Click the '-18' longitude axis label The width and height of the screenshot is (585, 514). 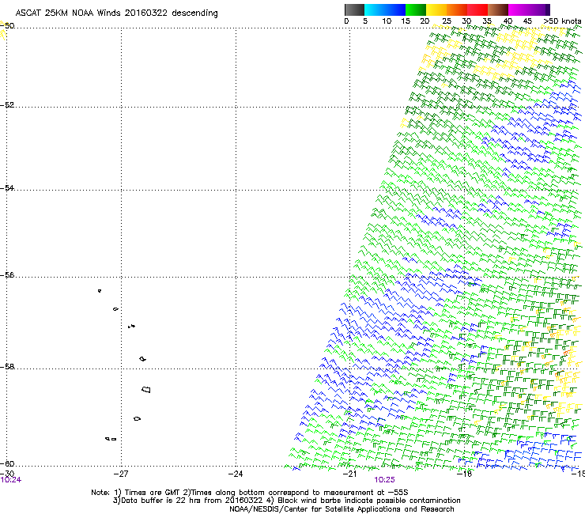[x=465, y=474]
